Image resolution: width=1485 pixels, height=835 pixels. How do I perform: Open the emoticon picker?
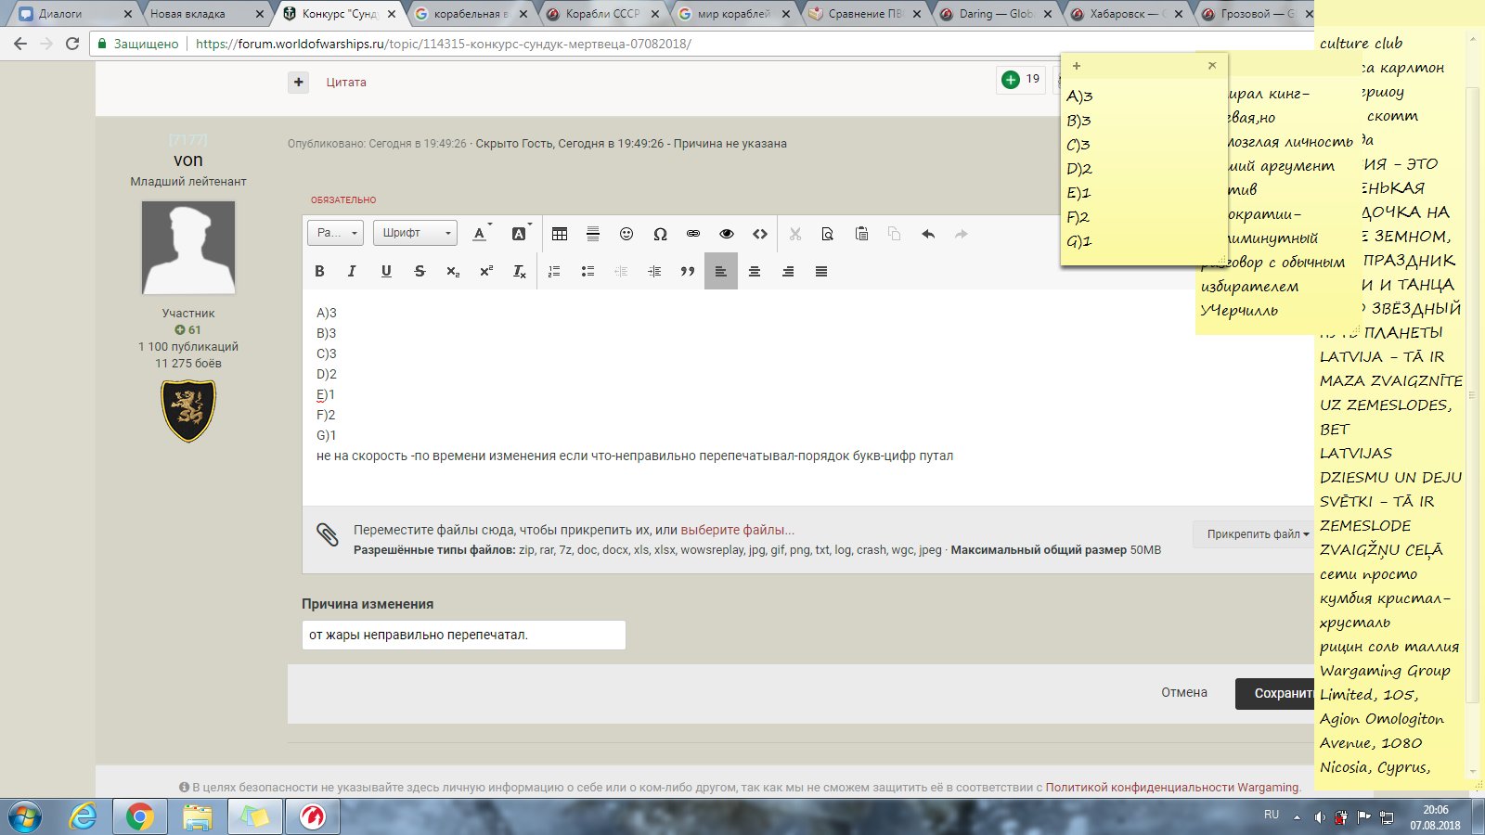626,234
